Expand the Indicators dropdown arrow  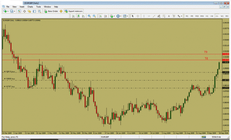[x=114, y=16]
